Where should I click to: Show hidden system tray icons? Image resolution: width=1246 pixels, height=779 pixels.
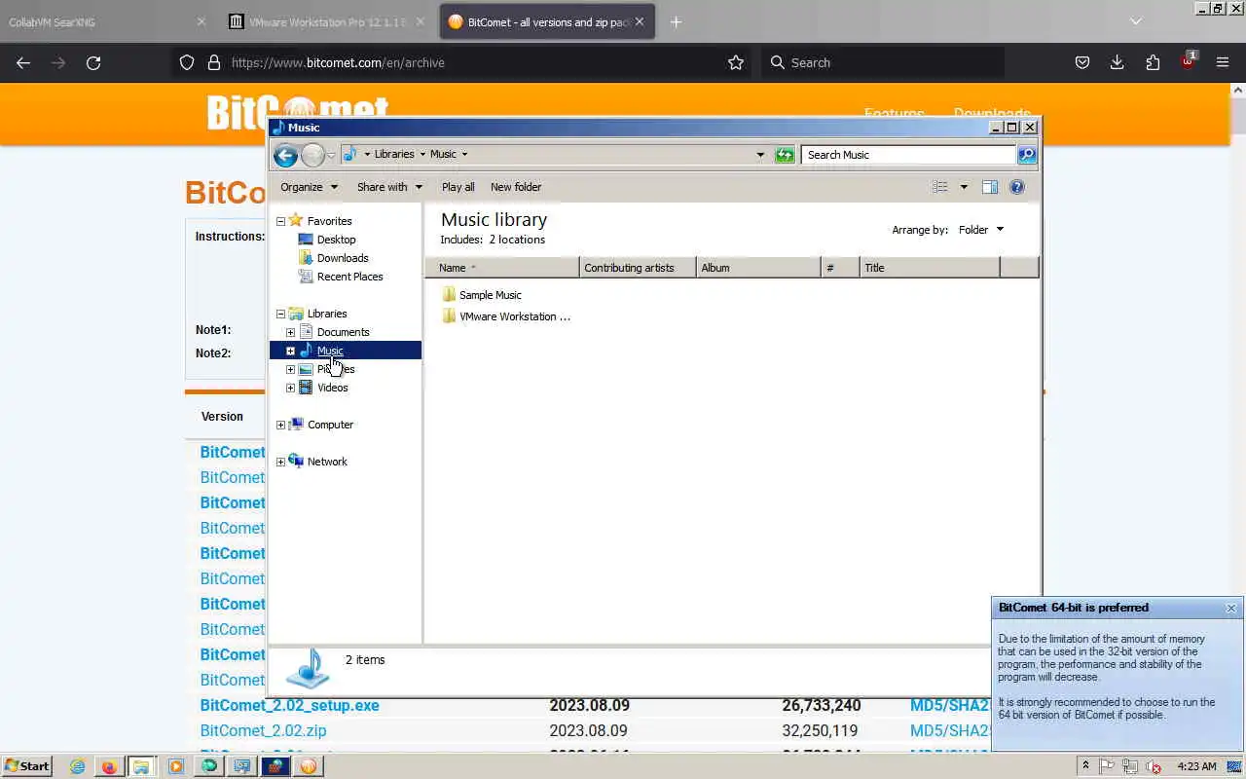tap(1085, 766)
